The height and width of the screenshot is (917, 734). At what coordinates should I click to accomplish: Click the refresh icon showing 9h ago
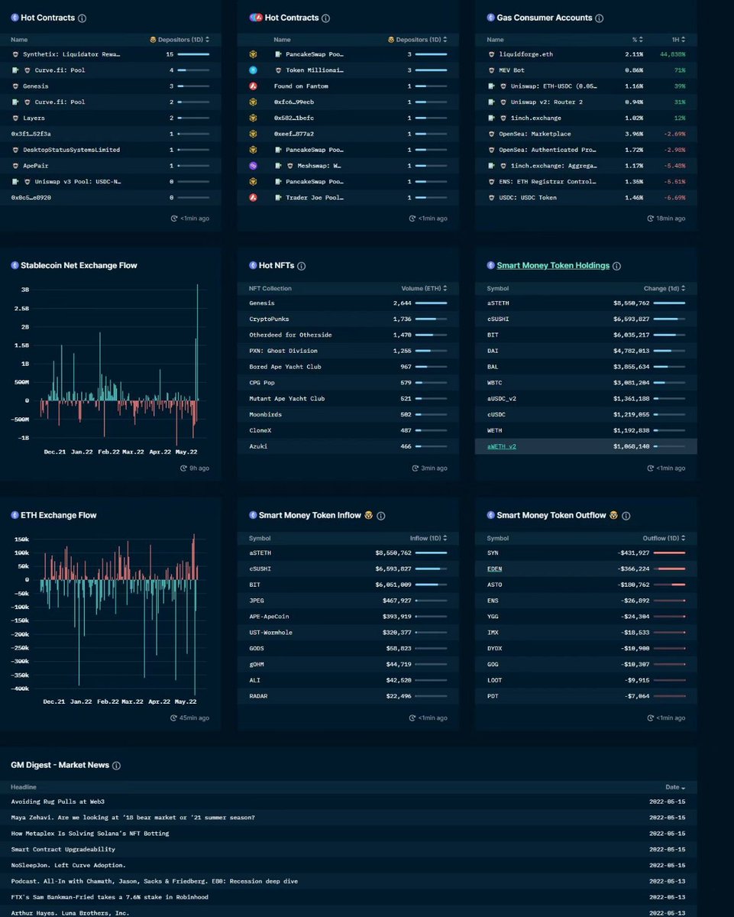click(x=182, y=468)
